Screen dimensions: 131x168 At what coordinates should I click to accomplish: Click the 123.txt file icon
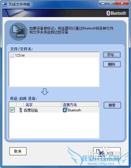pos(12,55)
